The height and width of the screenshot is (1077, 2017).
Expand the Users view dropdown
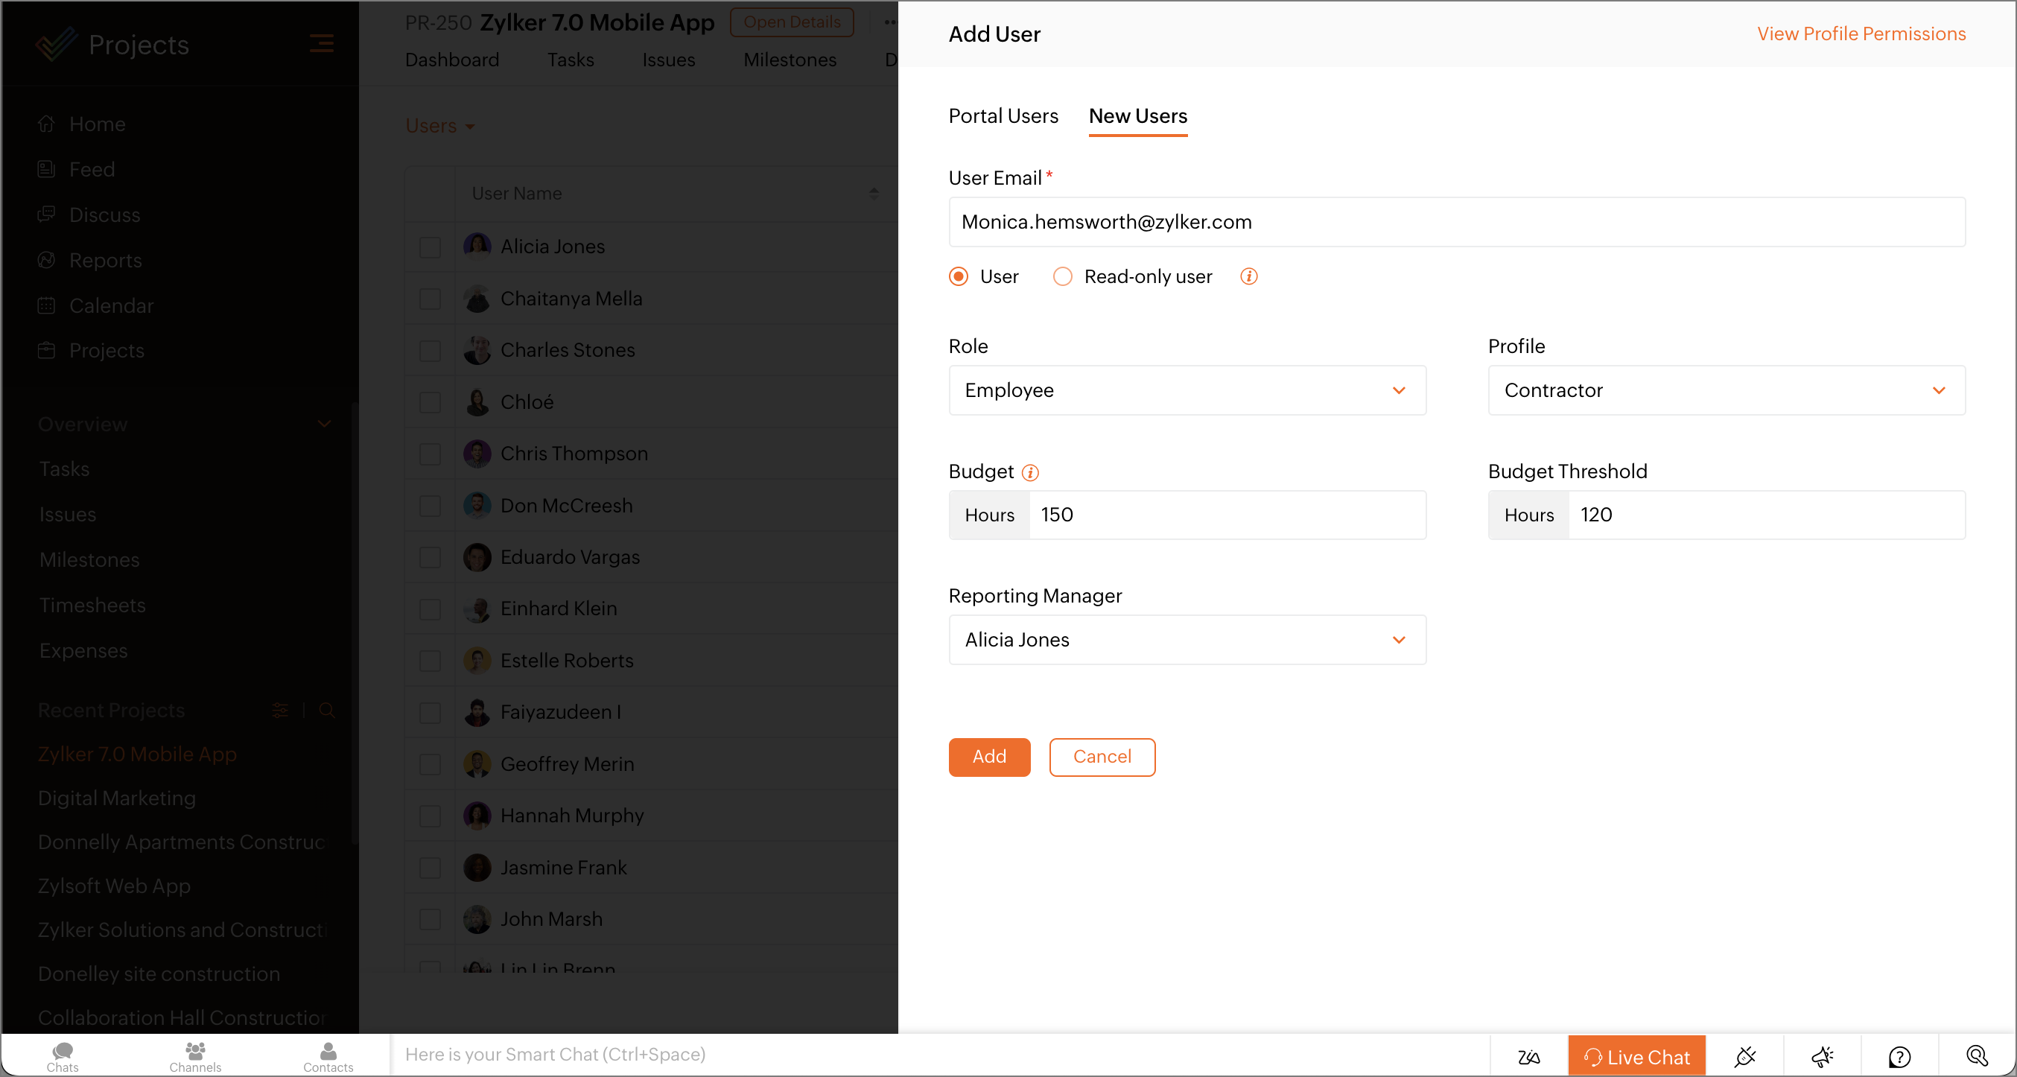[440, 125]
